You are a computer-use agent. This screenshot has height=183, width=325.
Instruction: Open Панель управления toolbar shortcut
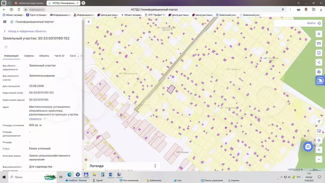tap(212, 180)
